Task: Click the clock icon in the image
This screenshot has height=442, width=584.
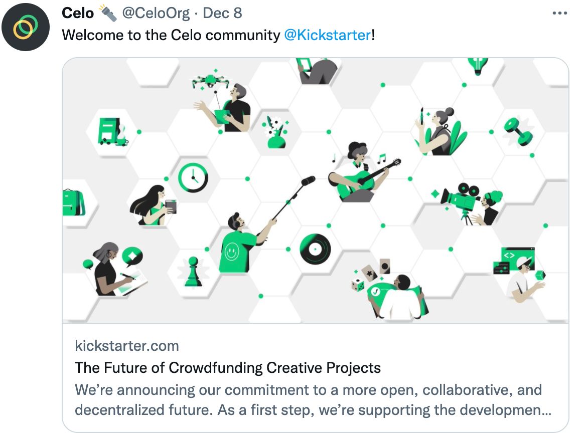Action: point(193,177)
